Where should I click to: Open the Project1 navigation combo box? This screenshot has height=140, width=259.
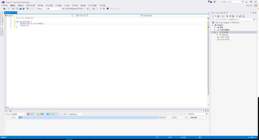[38, 16]
